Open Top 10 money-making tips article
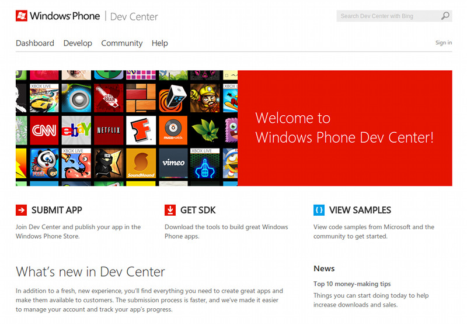The image size is (467, 324). (352, 284)
